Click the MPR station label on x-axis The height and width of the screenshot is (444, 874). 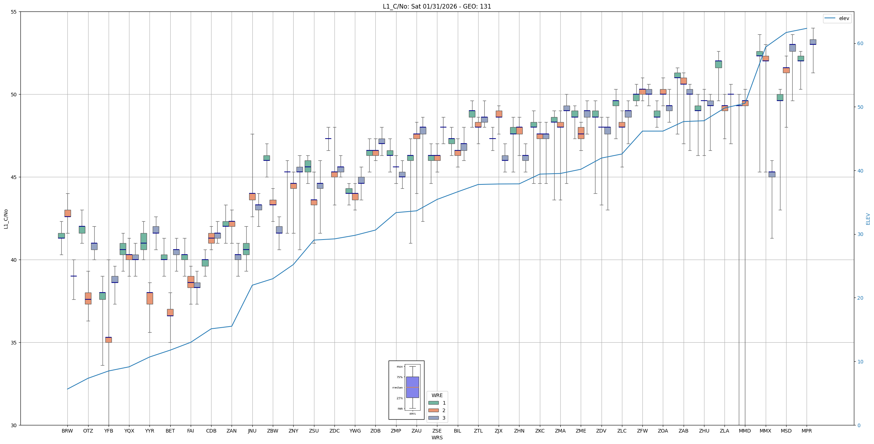tap(807, 431)
